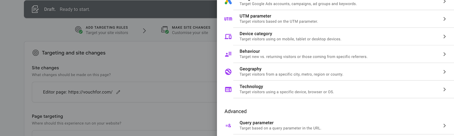Click the Technology browser window icon
The image size is (454, 136).
coord(228,90)
